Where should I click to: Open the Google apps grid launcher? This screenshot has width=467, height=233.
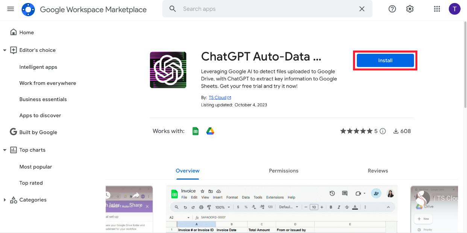coord(437,9)
